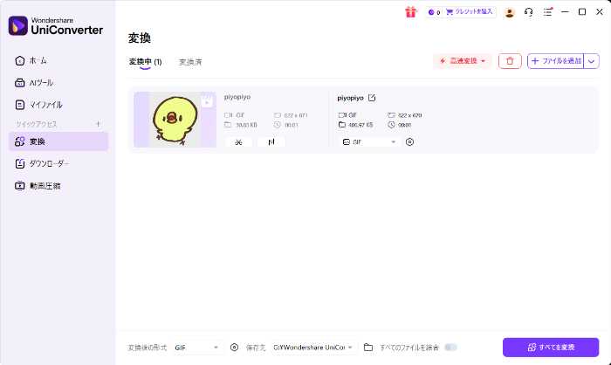Open the buy credits cart button
Screen dimensions: 611x365
click(x=470, y=12)
